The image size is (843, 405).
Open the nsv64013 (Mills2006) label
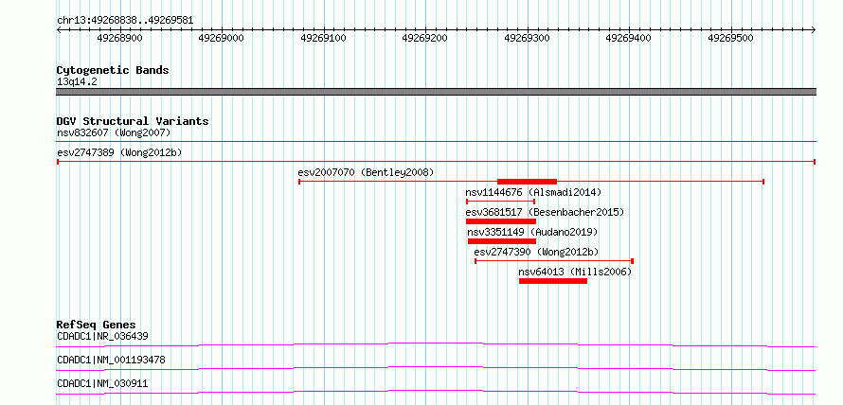(575, 272)
